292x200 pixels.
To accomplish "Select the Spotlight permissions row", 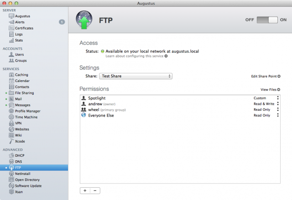I will (x=180, y=98).
